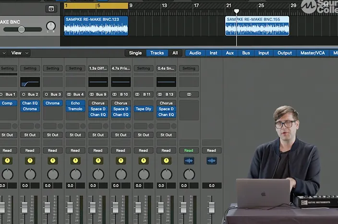338x224 pixels.
Task: Click the blue waveform icon on the green Read channel
Action: point(189,161)
